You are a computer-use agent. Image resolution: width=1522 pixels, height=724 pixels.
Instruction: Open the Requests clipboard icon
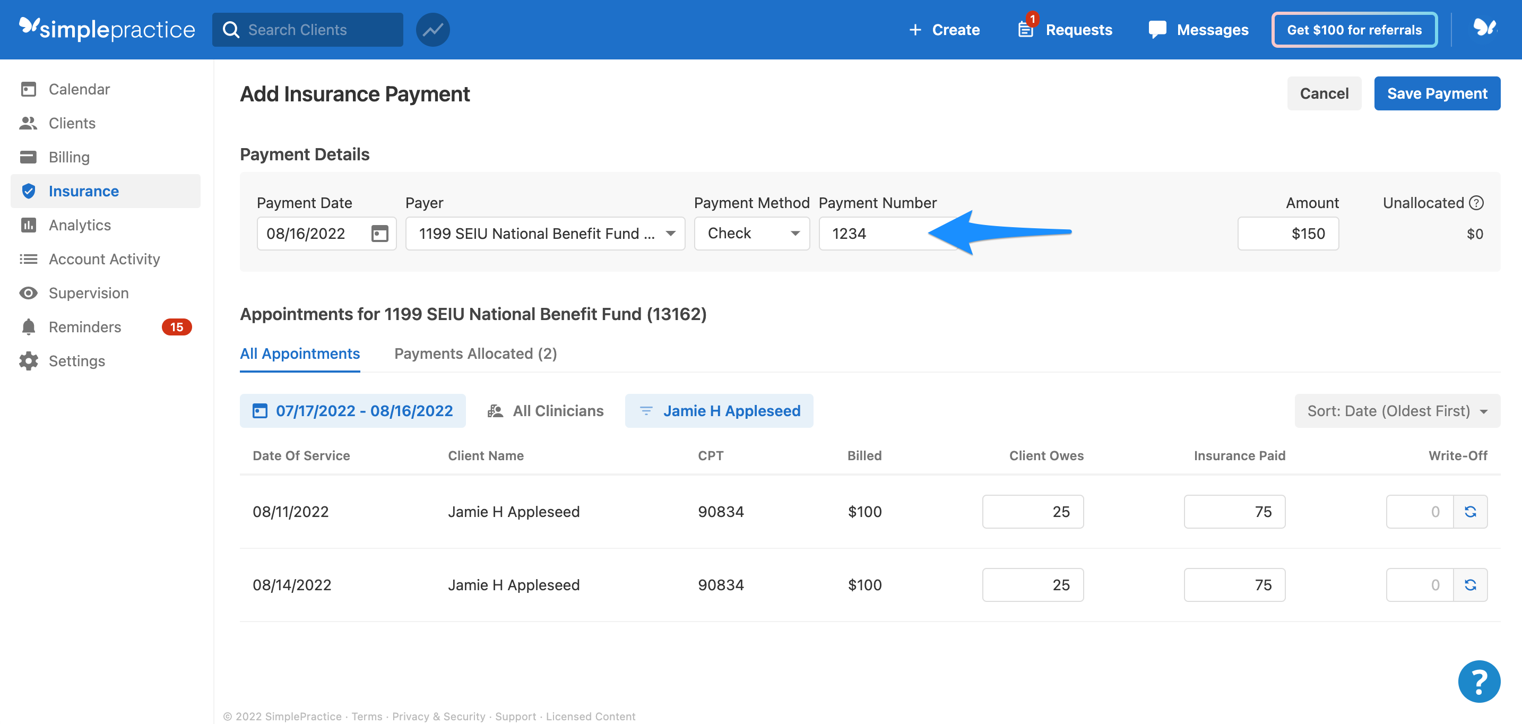1025,30
